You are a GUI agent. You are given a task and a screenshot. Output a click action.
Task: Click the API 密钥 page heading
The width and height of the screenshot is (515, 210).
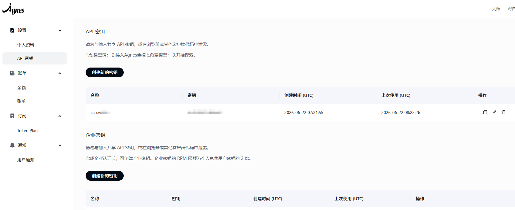[95, 31]
